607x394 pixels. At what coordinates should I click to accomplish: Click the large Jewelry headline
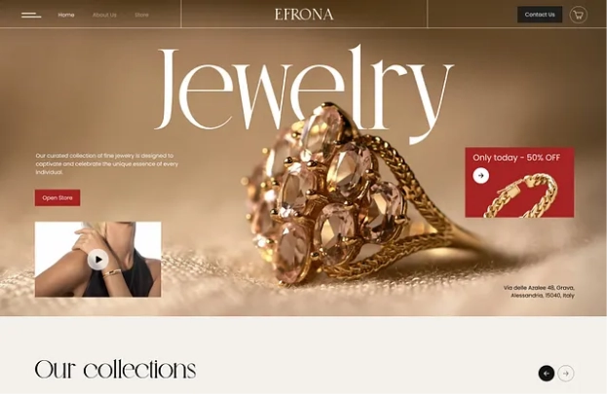(304, 92)
